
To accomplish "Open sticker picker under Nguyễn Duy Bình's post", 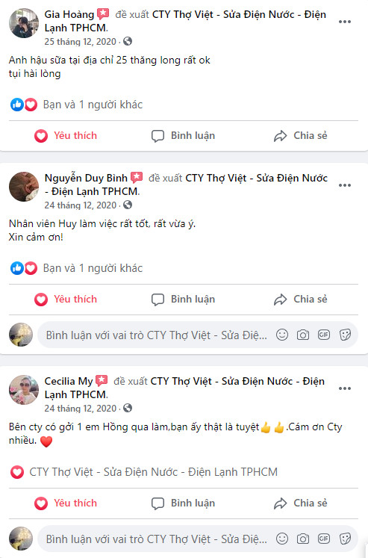I will pyautogui.click(x=345, y=335).
